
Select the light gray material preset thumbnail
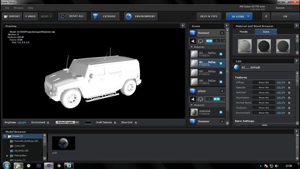pos(245,46)
